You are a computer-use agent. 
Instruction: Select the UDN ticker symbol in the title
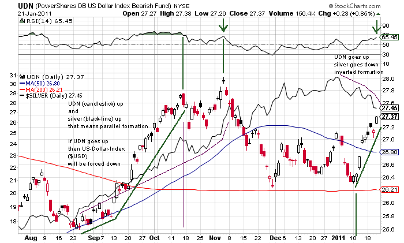pos(25,6)
